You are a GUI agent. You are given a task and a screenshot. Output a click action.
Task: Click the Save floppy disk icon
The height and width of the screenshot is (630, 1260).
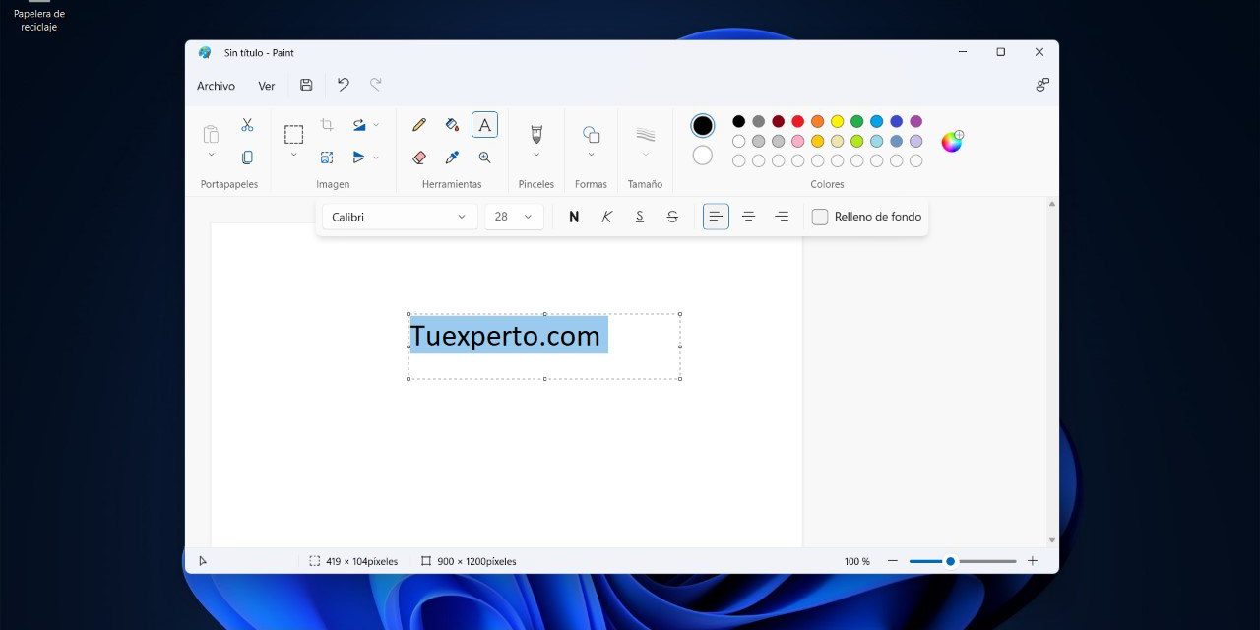click(x=306, y=86)
